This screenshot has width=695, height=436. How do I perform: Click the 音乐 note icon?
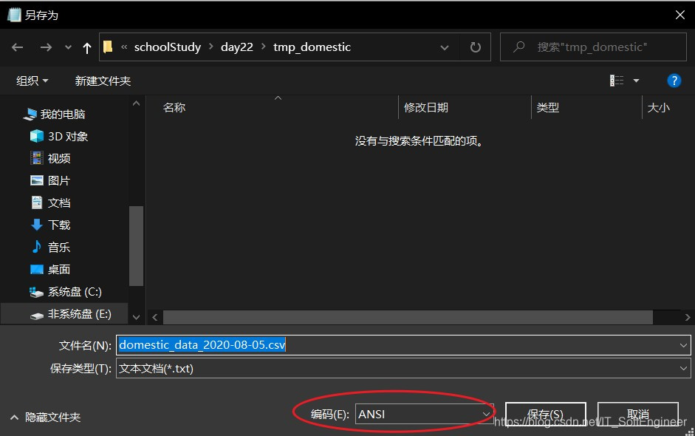36,247
